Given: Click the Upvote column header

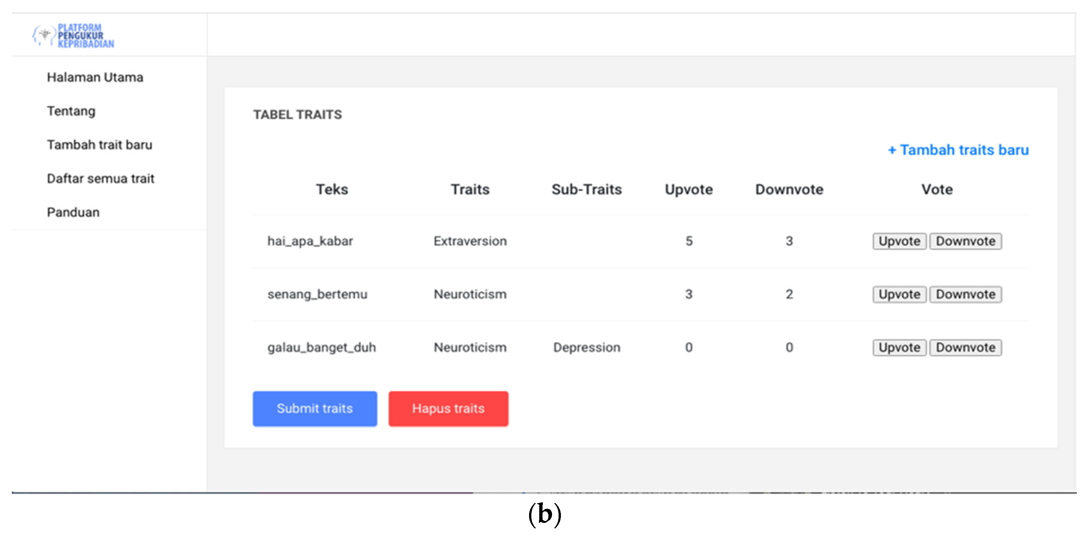Looking at the screenshot, I should [x=688, y=189].
